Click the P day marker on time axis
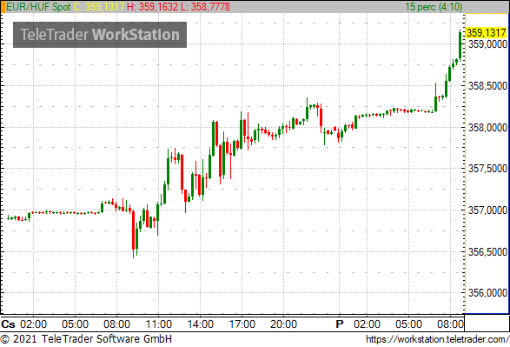Screen dimensions: 510x347 (340, 324)
